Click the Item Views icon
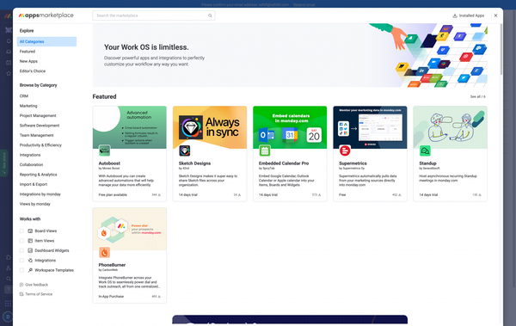Image resolution: width=516 pixels, height=326 pixels. 30,241
